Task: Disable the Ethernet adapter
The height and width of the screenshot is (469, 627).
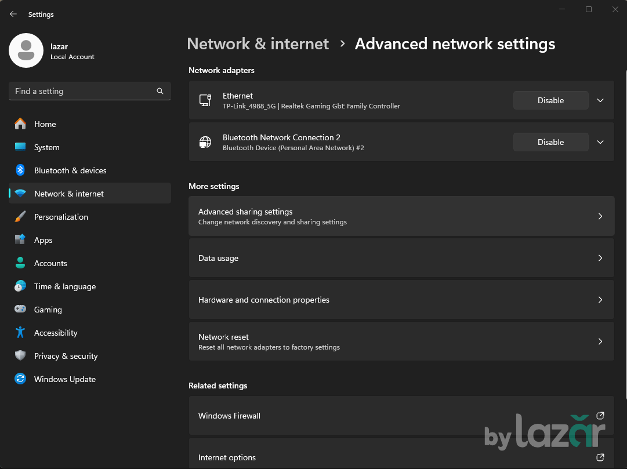Action: point(550,100)
